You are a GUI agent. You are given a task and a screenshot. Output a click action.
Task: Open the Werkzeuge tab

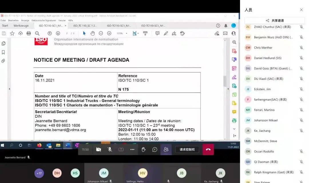click(x=21, y=26)
